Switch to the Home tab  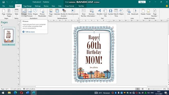[x=11, y=6]
